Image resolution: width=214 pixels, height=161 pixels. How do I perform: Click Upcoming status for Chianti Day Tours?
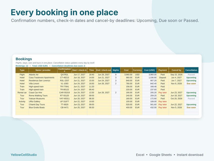(191, 105)
